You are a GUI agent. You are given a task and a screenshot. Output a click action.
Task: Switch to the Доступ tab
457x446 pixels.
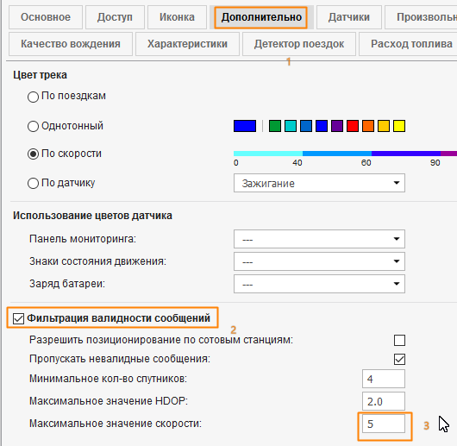(x=115, y=17)
